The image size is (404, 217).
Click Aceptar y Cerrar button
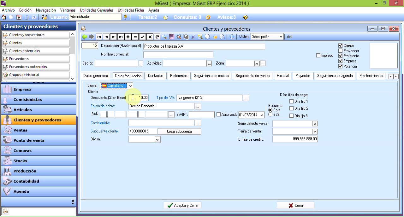click(183, 206)
